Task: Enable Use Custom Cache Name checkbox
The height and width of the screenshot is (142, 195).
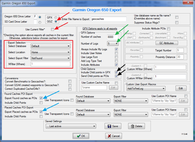Action: point(116,83)
